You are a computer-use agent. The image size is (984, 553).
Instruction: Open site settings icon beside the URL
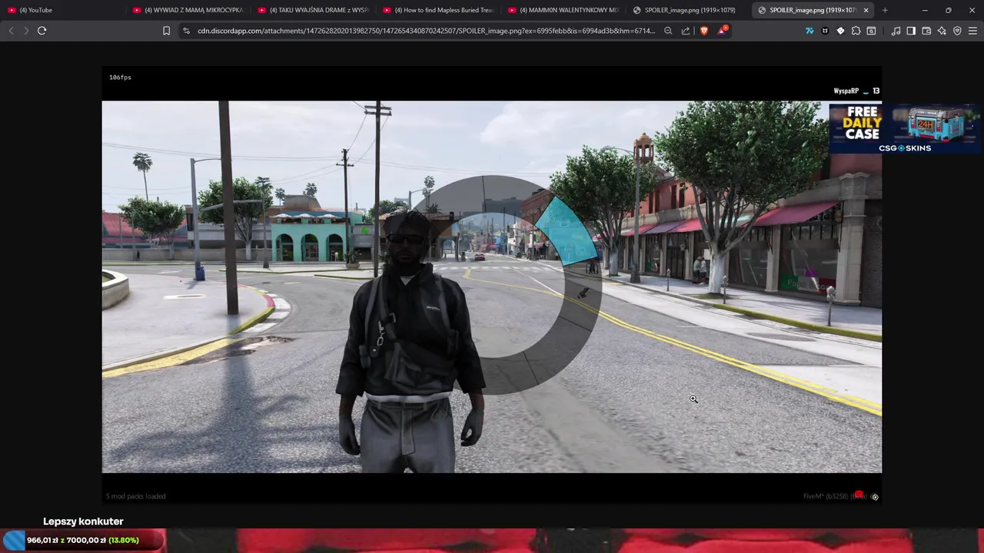[186, 31]
